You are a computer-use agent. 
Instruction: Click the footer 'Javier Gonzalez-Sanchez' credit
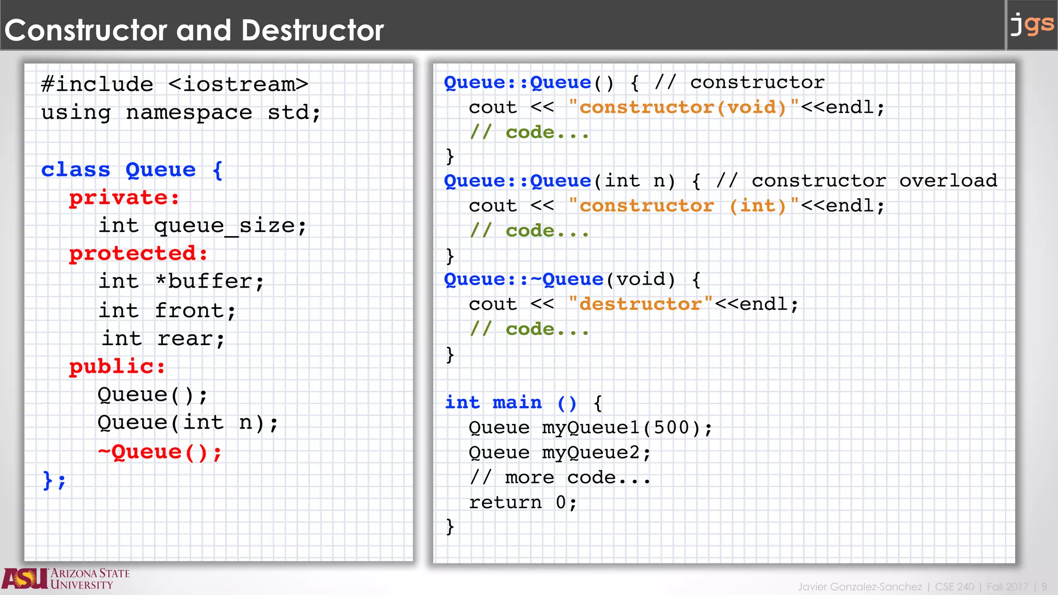860,587
